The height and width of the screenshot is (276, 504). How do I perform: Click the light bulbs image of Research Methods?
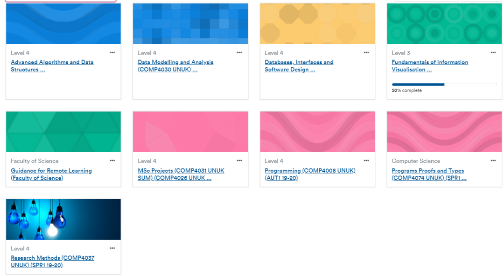(63, 219)
